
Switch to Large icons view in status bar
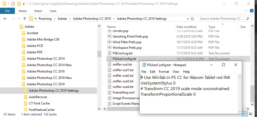point(250,114)
